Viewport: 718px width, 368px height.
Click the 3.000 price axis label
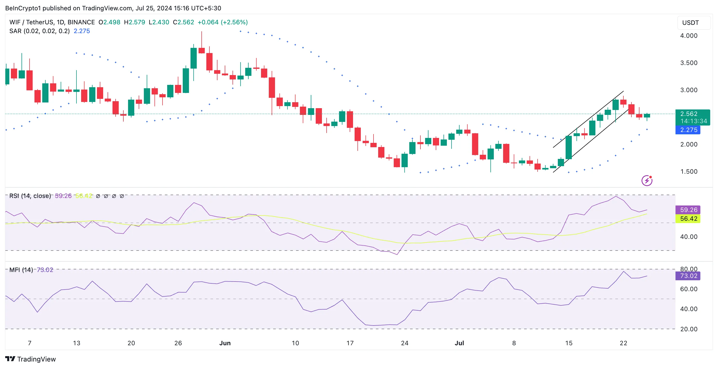(x=689, y=90)
